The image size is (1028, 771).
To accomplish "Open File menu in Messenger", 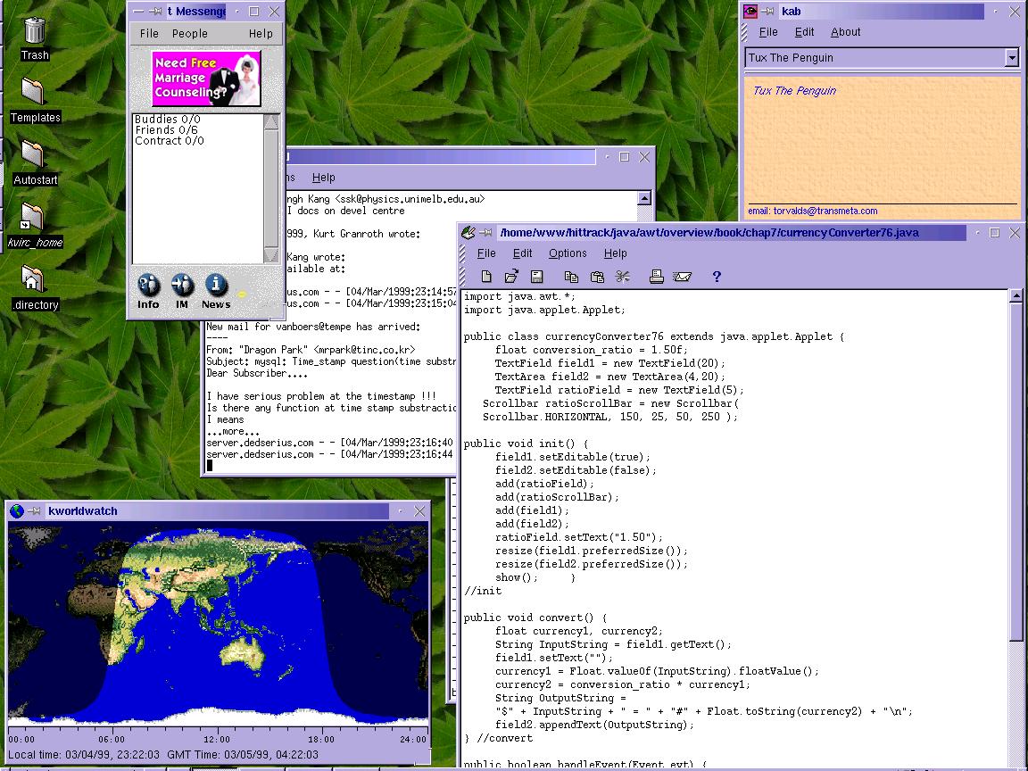I will click(x=149, y=33).
